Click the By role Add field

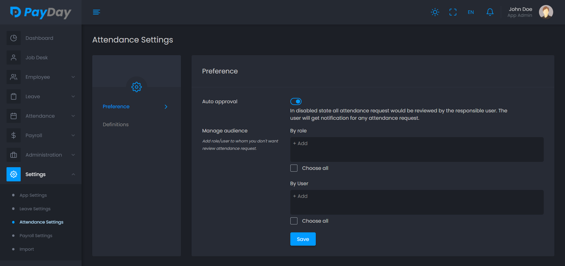click(417, 149)
